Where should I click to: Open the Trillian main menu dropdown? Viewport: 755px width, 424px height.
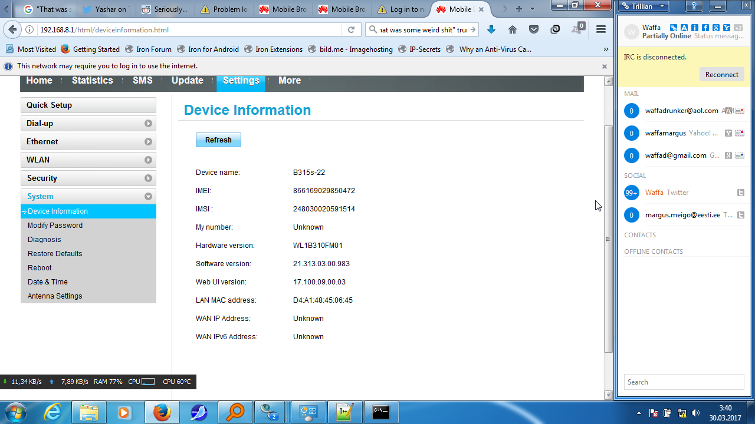click(x=643, y=6)
